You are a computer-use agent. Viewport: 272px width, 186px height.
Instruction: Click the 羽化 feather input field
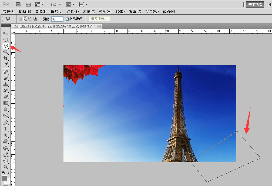click(57, 19)
